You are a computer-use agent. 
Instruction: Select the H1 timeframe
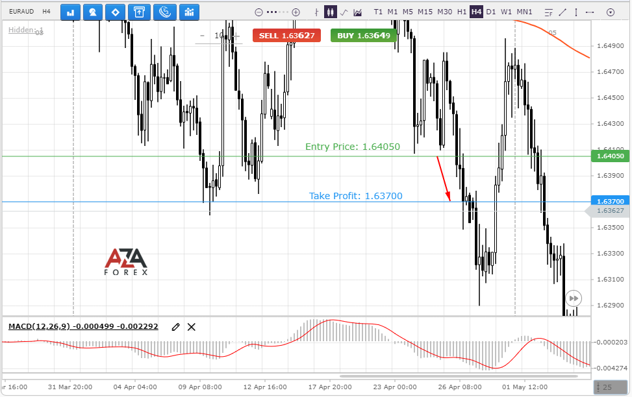[462, 12]
